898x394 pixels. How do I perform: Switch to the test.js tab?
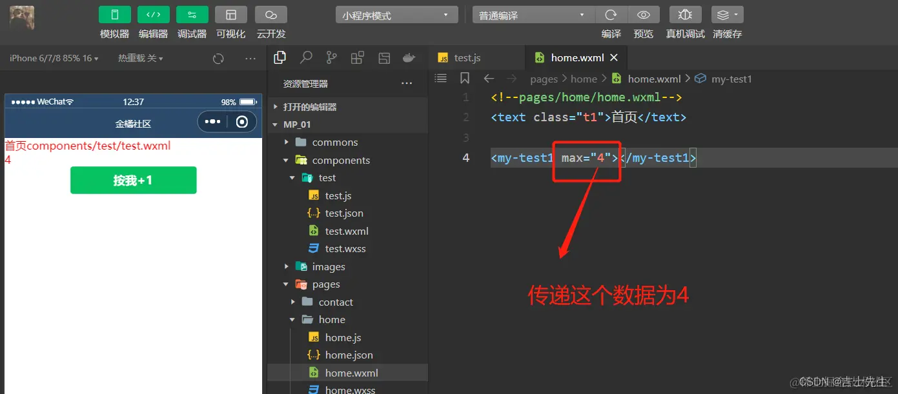point(467,57)
